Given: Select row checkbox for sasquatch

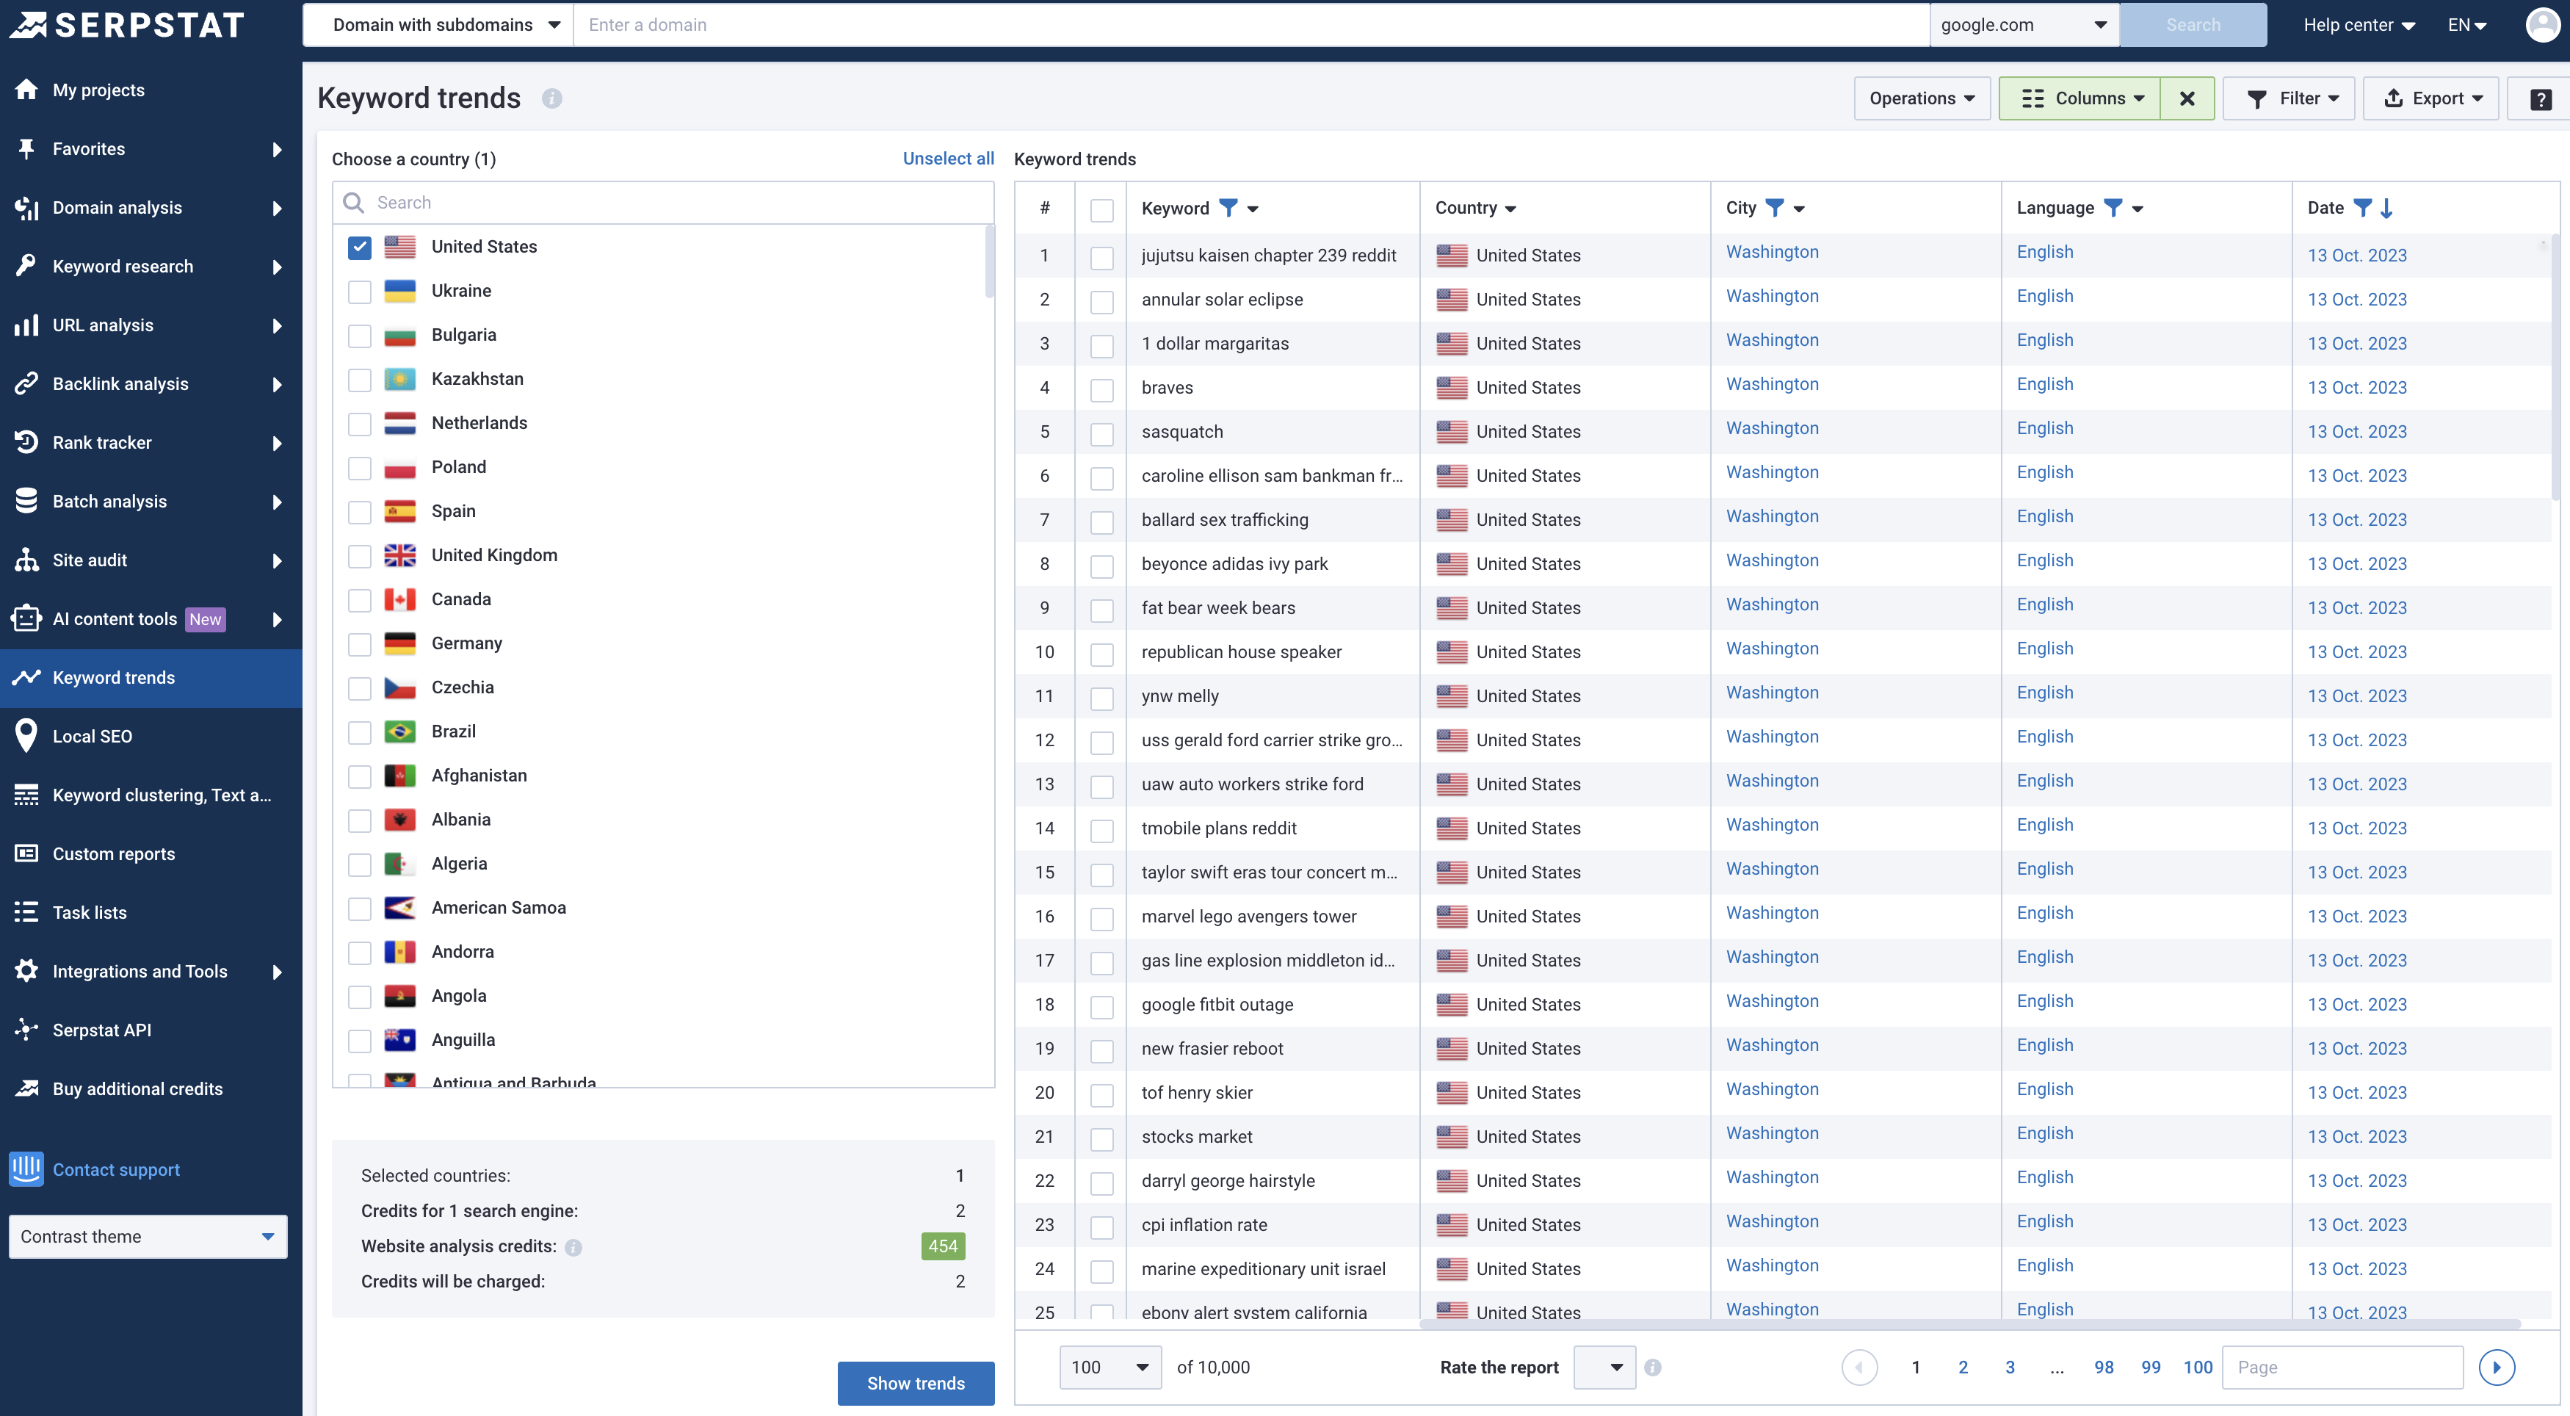Looking at the screenshot, I should pyautogui.click(x=1101, y=434).
